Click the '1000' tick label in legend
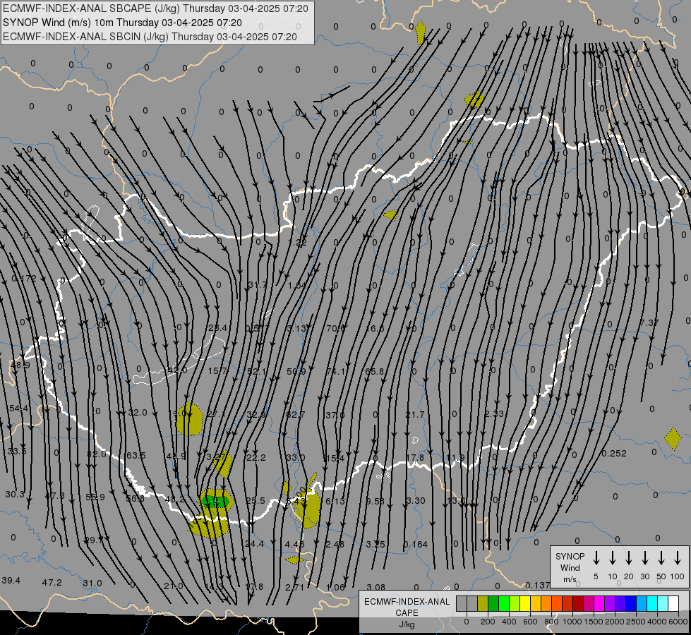 point(572,622)
